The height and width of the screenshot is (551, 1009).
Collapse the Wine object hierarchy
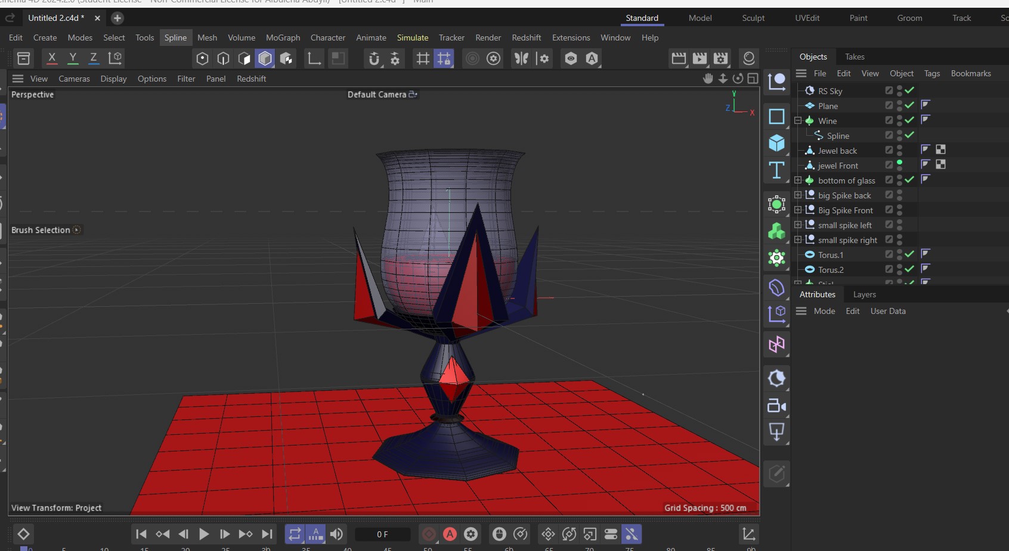(x=798, y=120)
